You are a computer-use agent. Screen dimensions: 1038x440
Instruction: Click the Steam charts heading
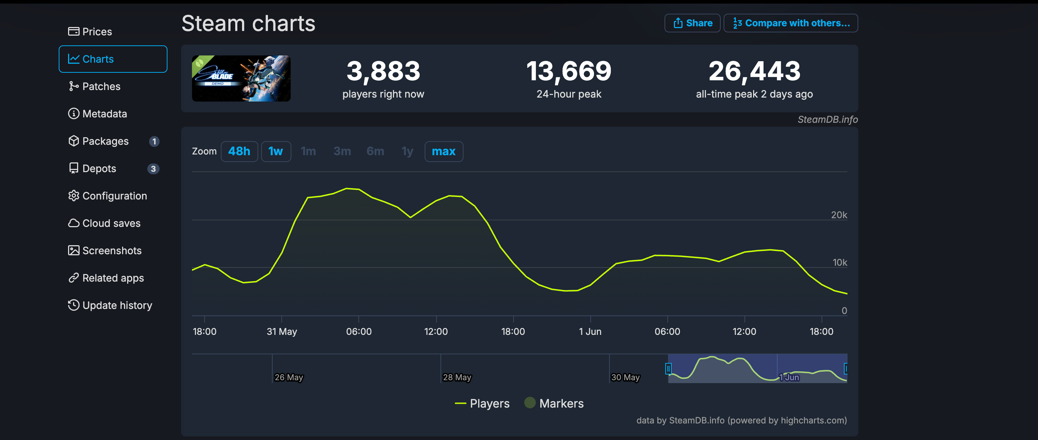point(248,23)
